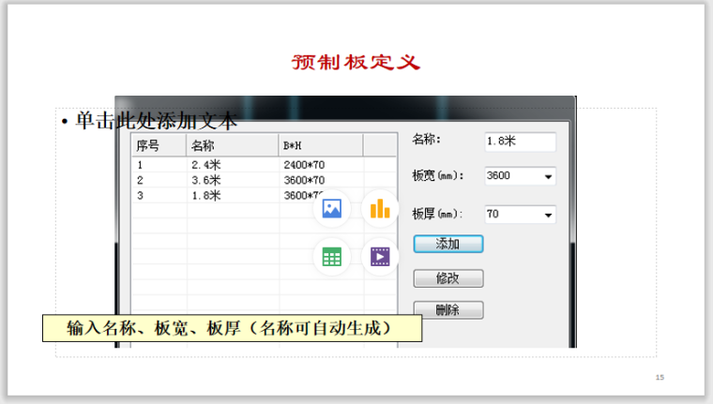Select the slide title 预制板定义
Image resolution: width=713 pixels, height=404 pixels.
point(356,63)
